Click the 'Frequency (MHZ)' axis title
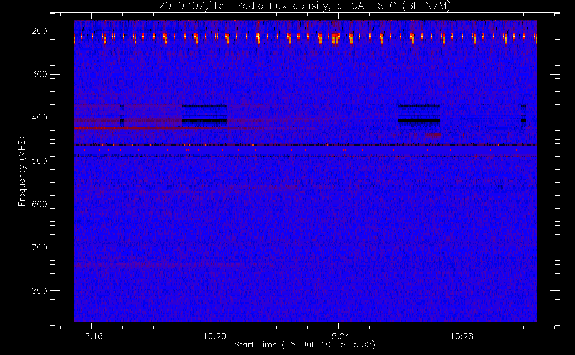The height and width of the screenshot is (355, 575). pyautogui.click(x=22, y=171)
